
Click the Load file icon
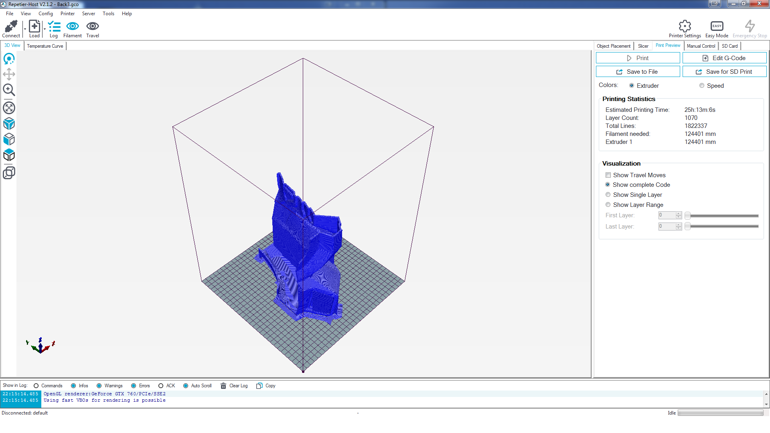[x=34, y=26]
